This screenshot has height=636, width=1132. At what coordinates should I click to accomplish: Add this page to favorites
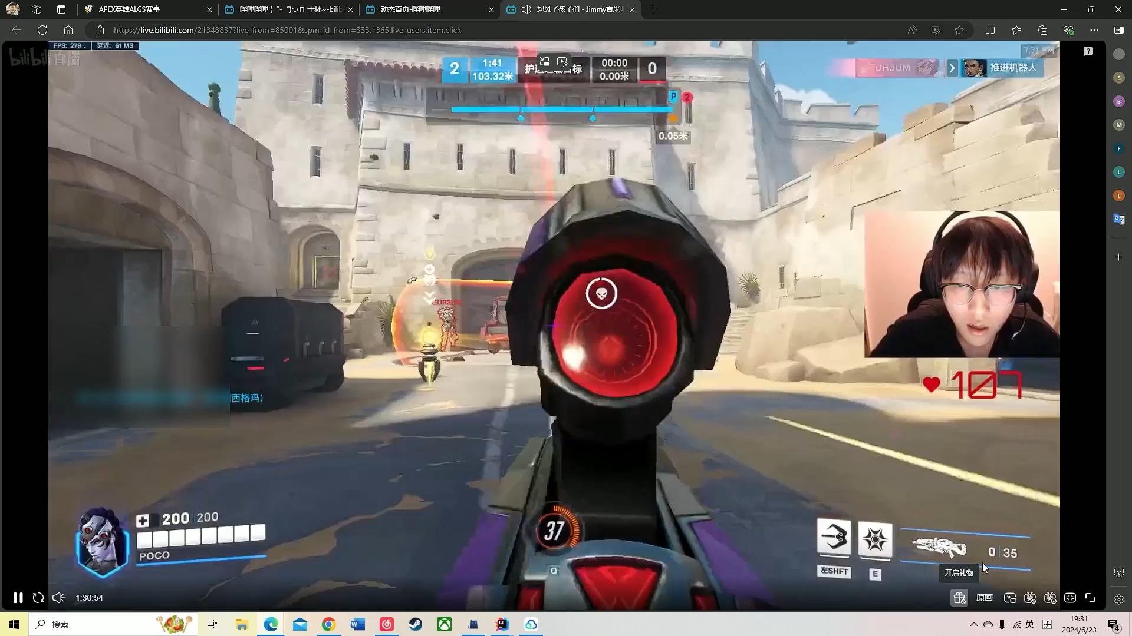pyautogui.click(x=959, y=30)
